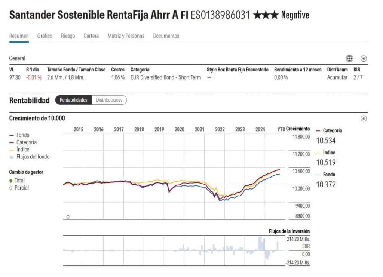The width and height of the screenshot is (383, 277).
Task: Click the Flujos de la Inversión heading
Action: (x=289, y=231)
